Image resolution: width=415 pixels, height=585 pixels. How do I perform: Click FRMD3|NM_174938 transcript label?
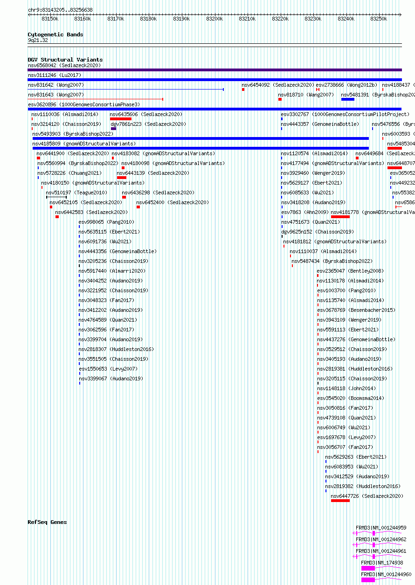[x=382, y=563]
